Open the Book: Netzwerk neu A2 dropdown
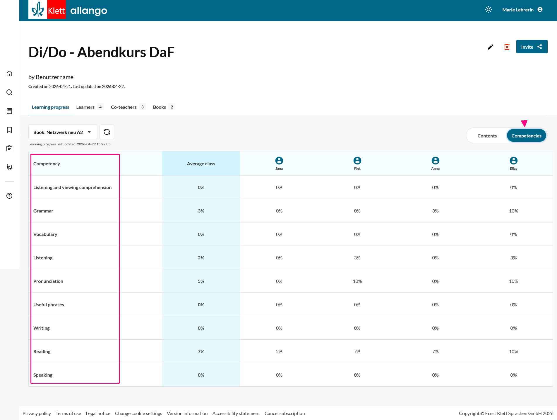557x420 pixels. pos(63,132)
